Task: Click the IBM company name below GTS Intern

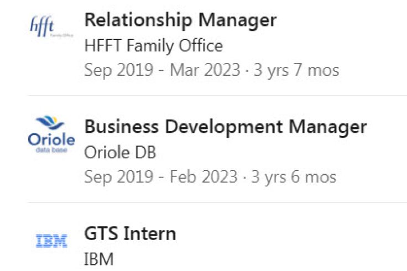Action: click(x=98, y=258)
